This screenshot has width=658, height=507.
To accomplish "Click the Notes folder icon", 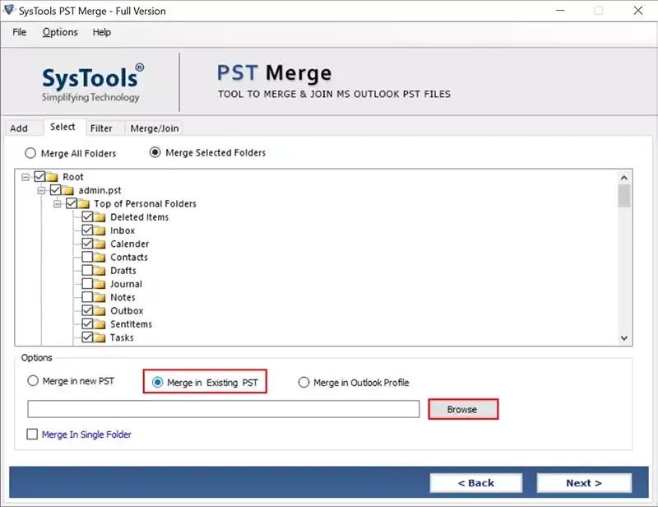I will coord(100,297).
